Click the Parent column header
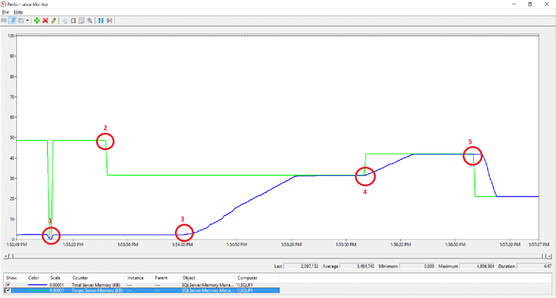556x298 pixels. pos(166,278)
